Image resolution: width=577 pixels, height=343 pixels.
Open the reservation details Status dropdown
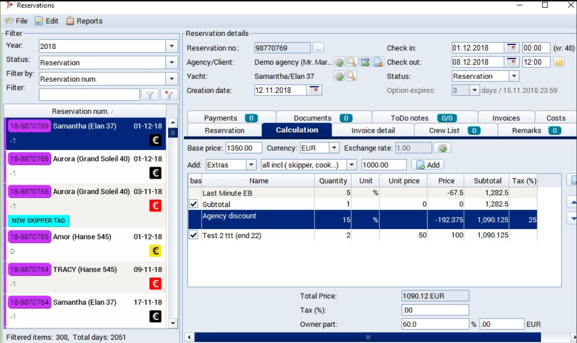click(514, 76)
